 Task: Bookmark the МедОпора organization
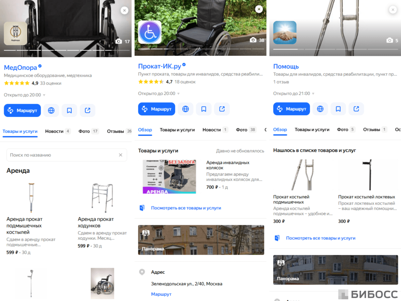click(69, 110)
